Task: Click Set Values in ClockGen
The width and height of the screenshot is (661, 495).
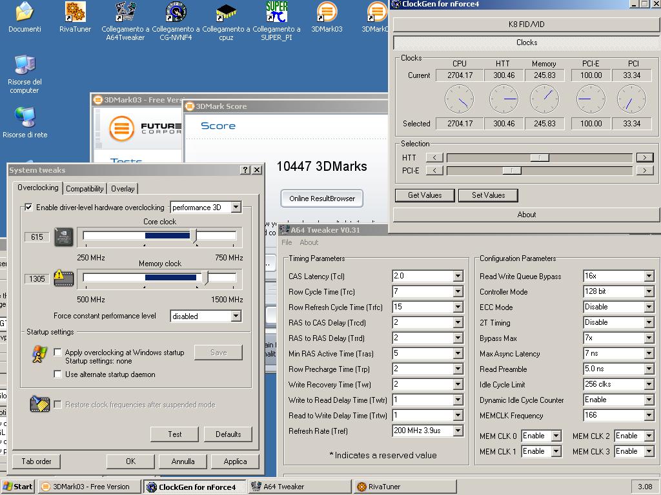Action: tap(488, 195)
